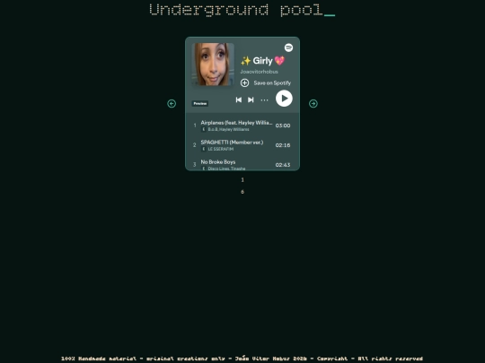Select track Airplanes feat. Hayley Williams
Screen dimensions: 485x363
point(242,125)
